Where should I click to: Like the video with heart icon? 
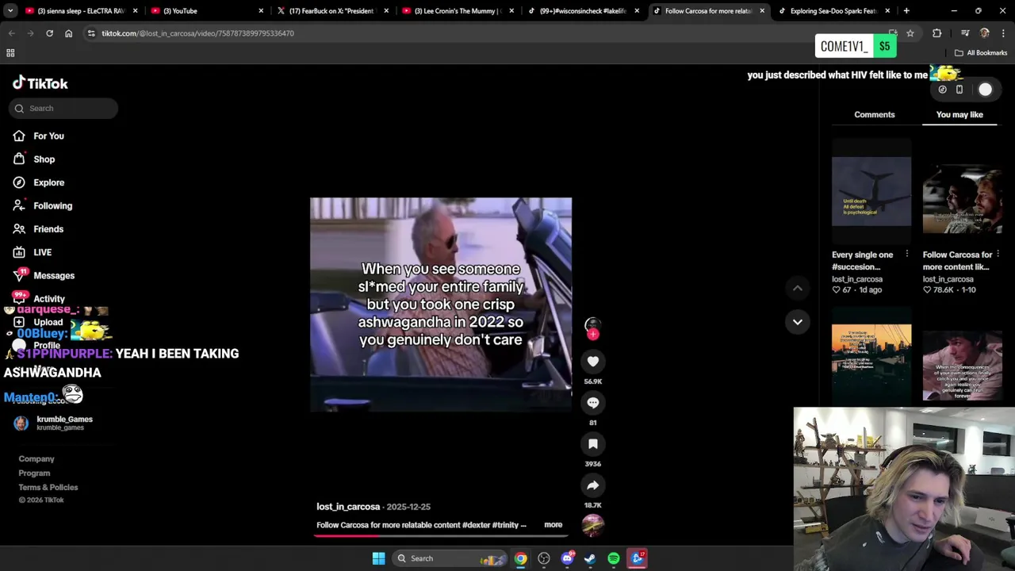593,362
